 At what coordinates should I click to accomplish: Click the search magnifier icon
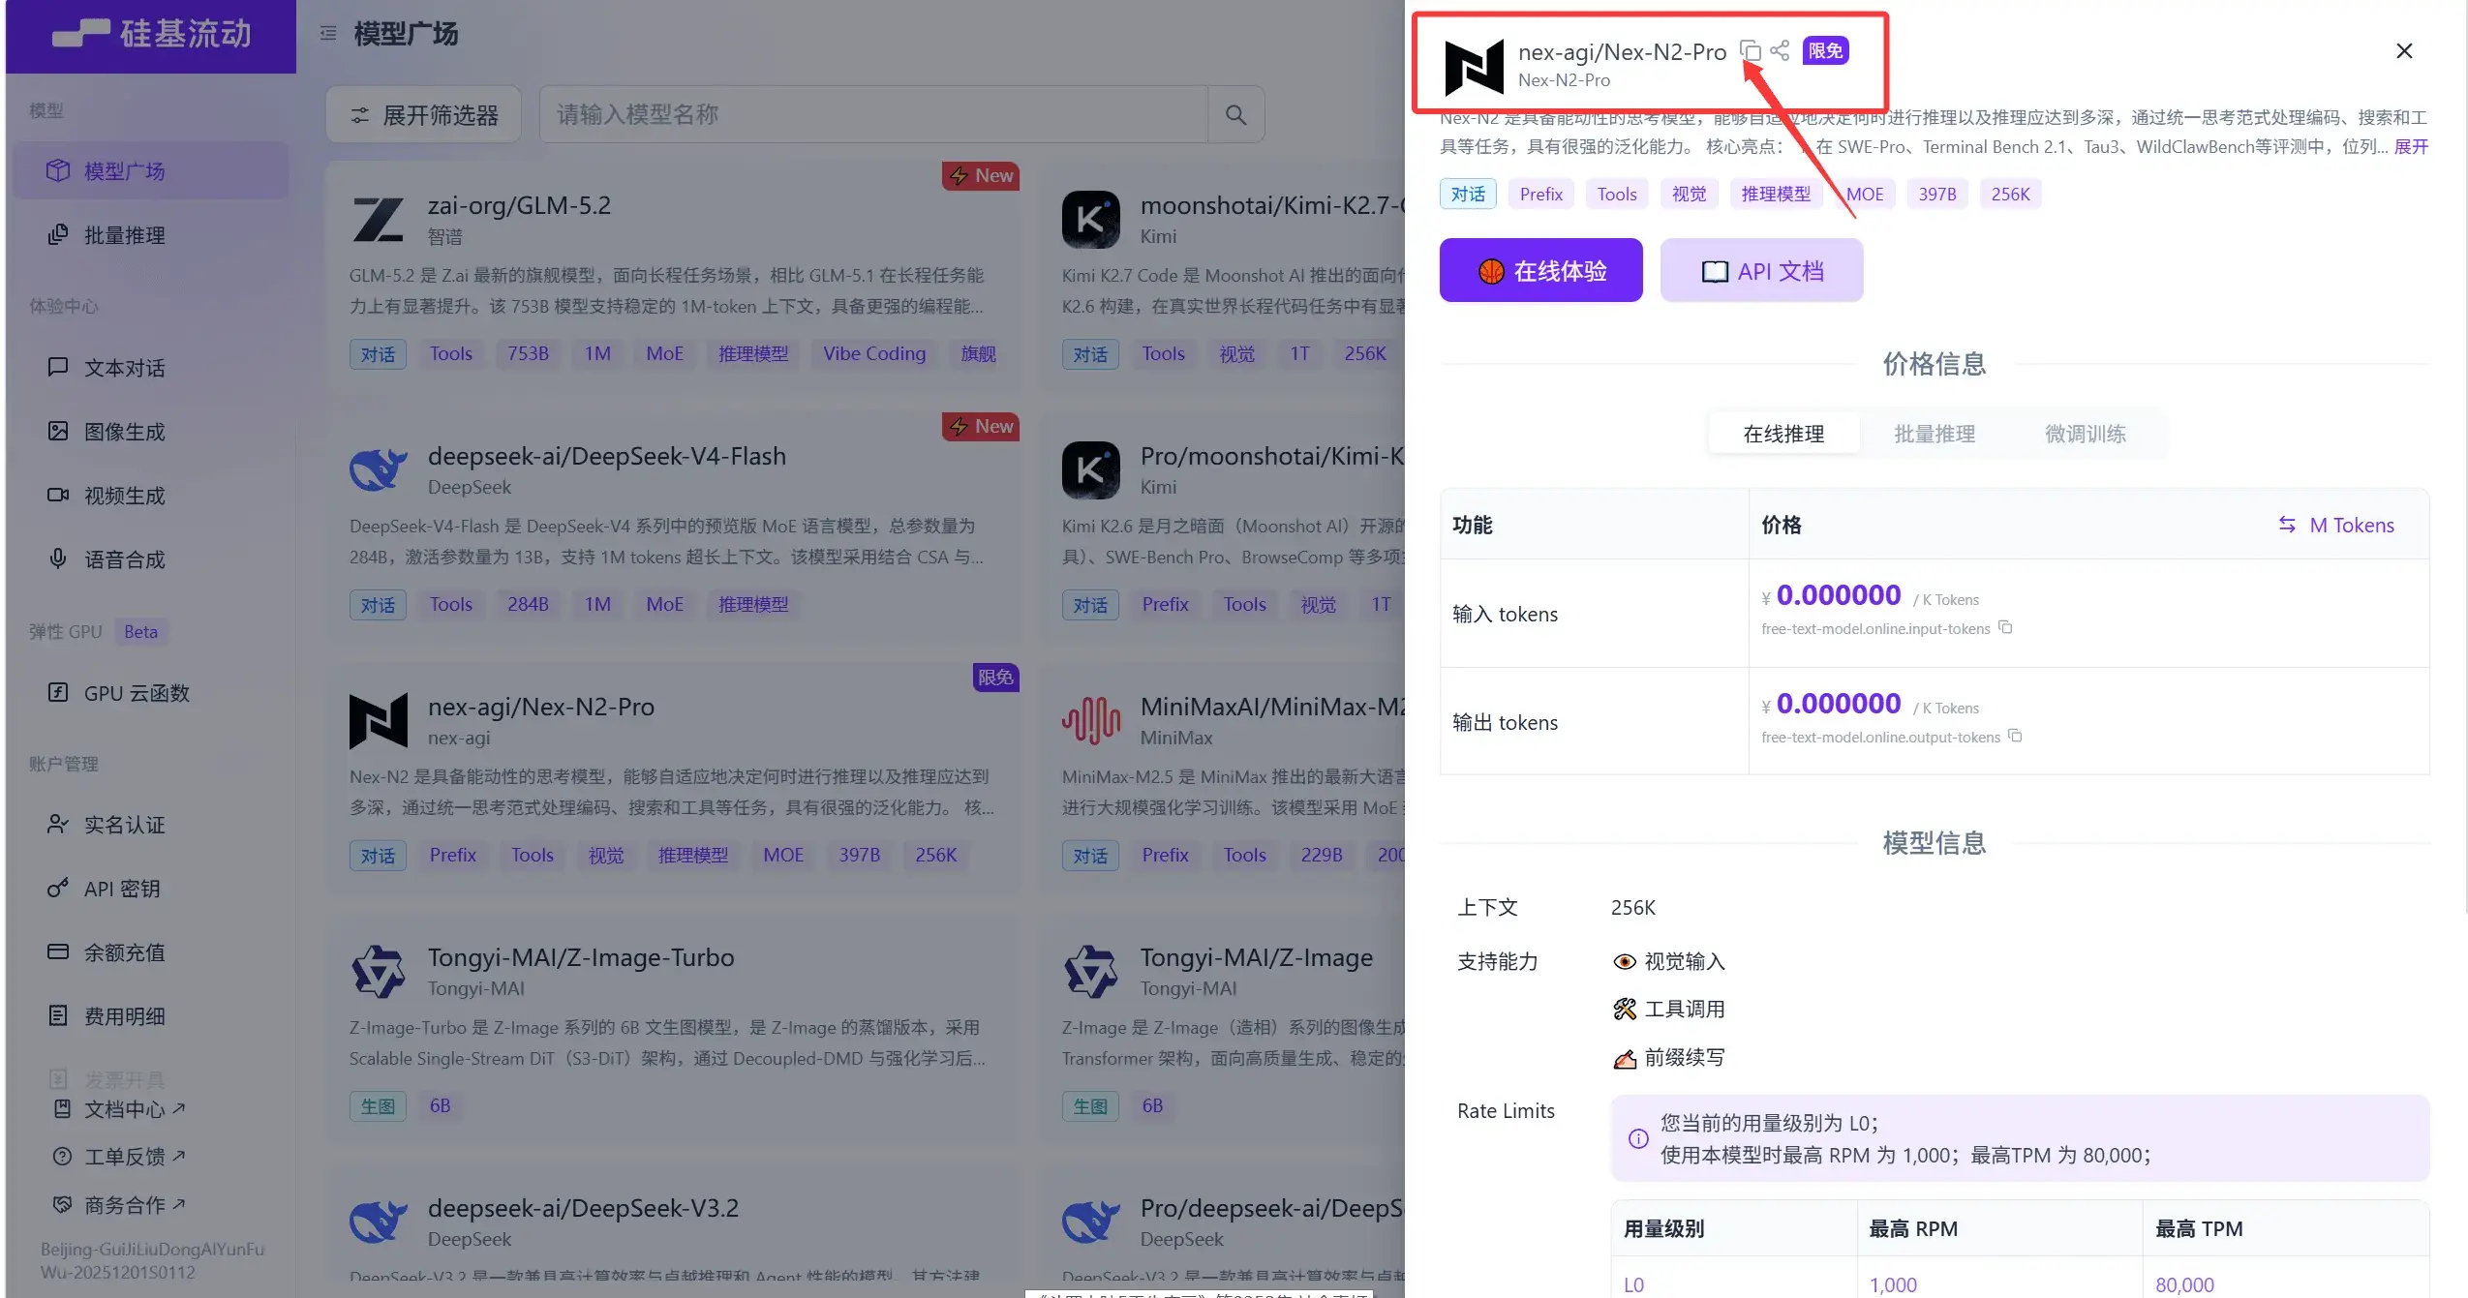point(1235,114)
